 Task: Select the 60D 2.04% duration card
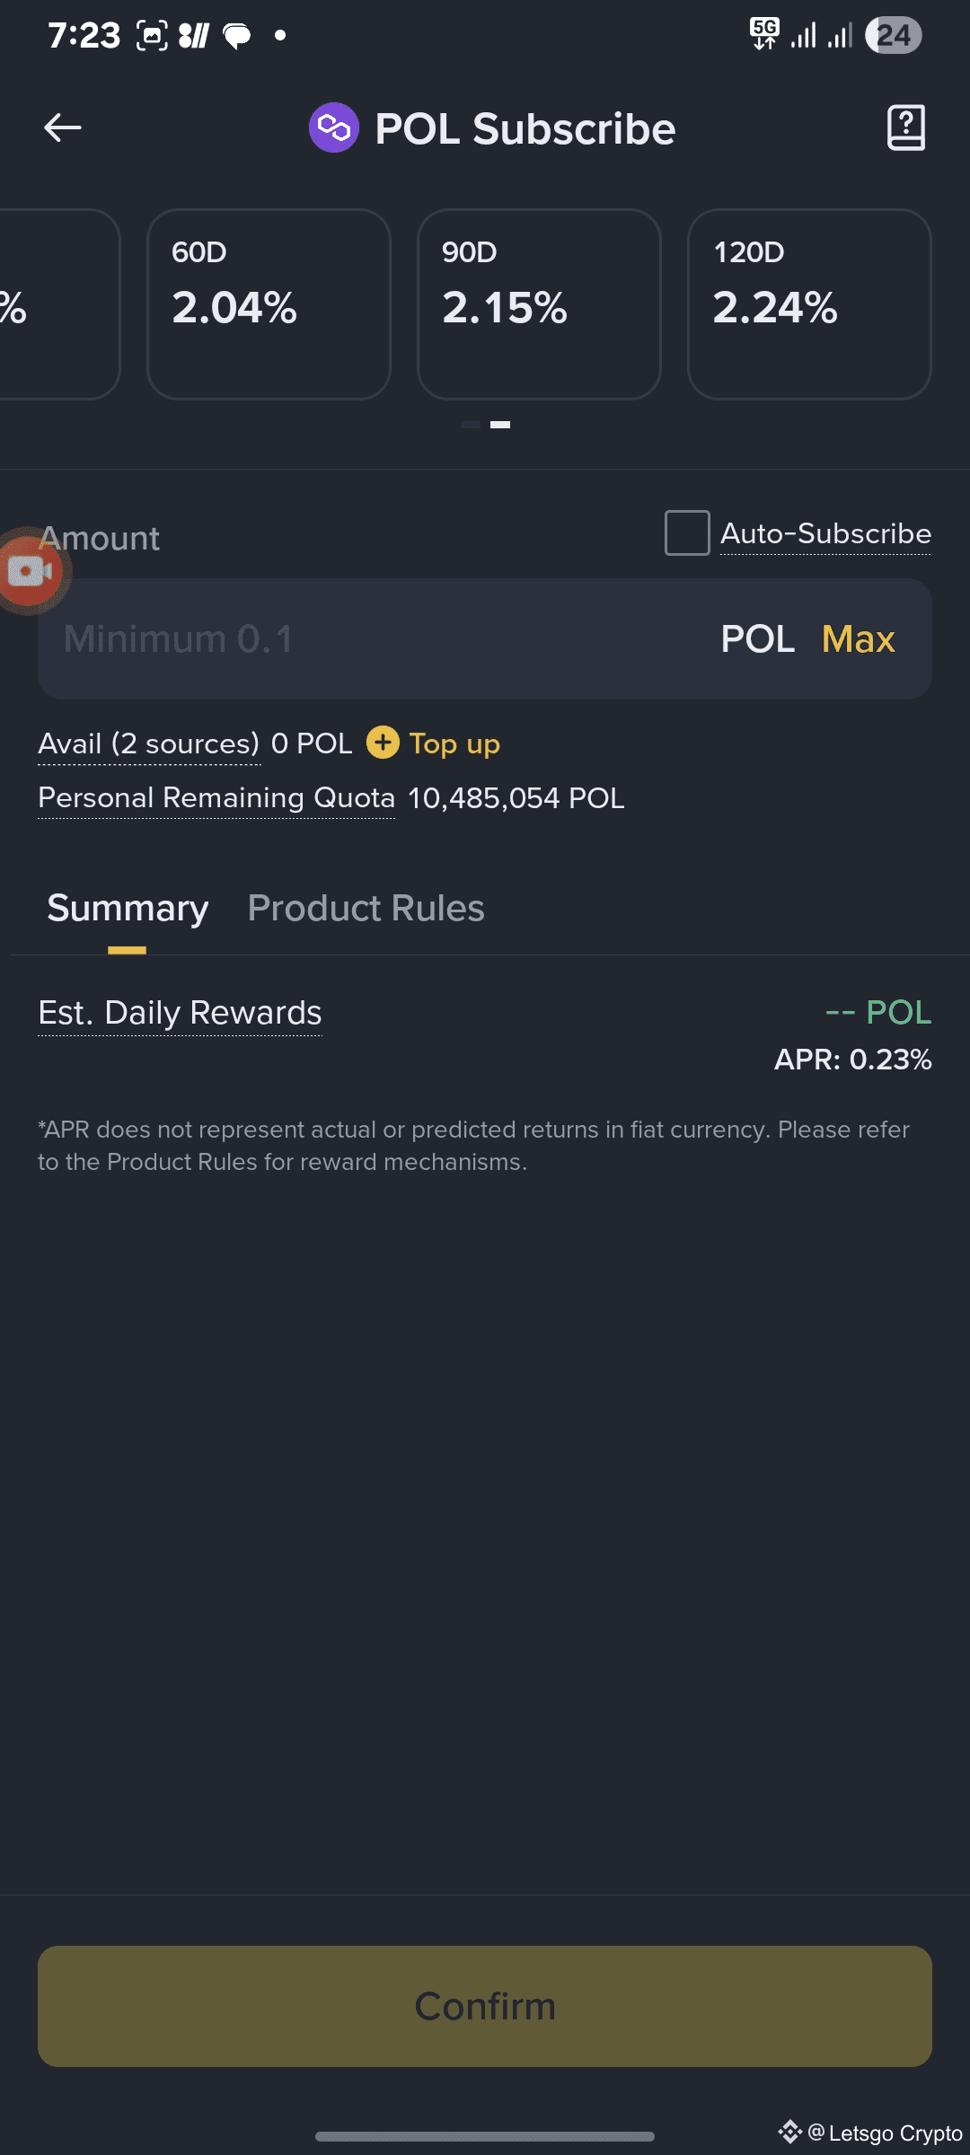pos(269,303)
